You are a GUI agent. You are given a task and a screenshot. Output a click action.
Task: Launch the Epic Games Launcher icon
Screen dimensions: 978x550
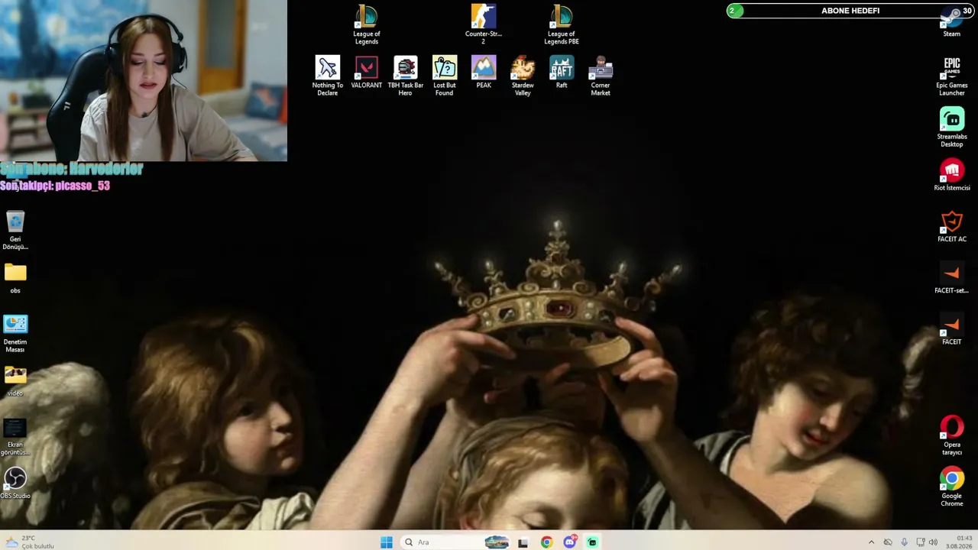pyautogui.click(x=952, y=76)
